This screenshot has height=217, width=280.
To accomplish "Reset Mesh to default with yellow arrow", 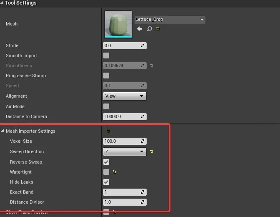I will pyautogui.click(x=157, y=29).
